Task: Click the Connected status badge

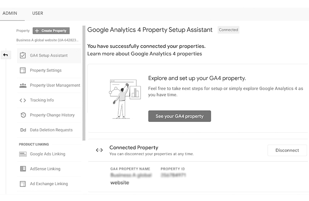Action: tap(228, 30)
